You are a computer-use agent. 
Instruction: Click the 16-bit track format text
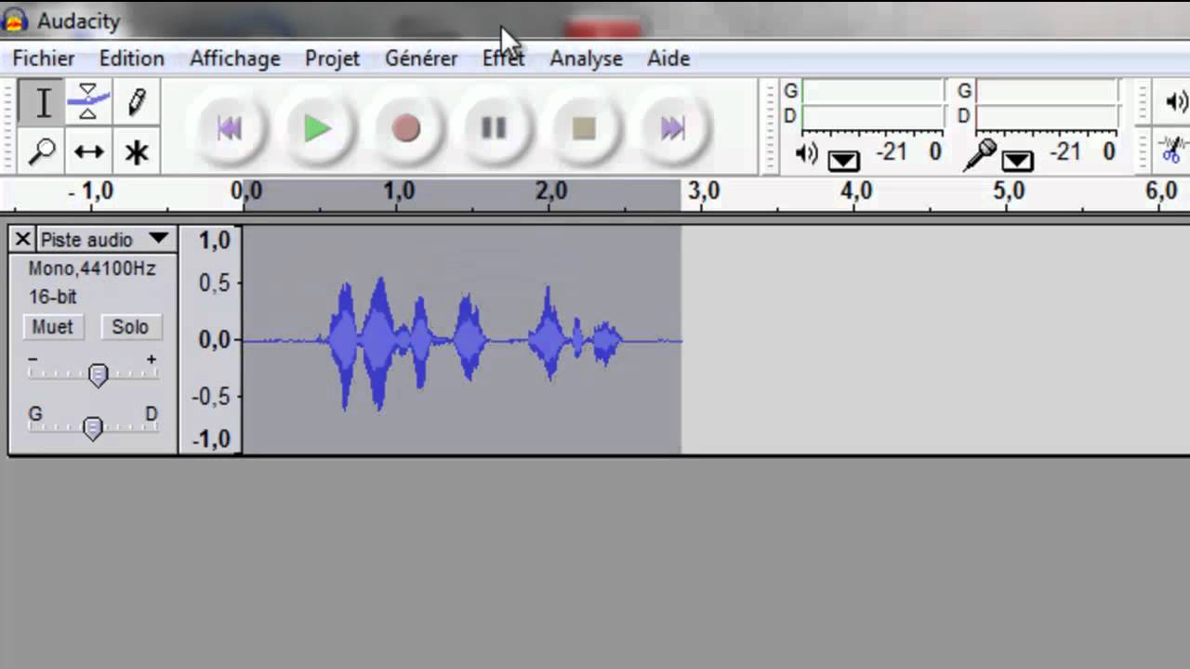click(x=52, y=297)
